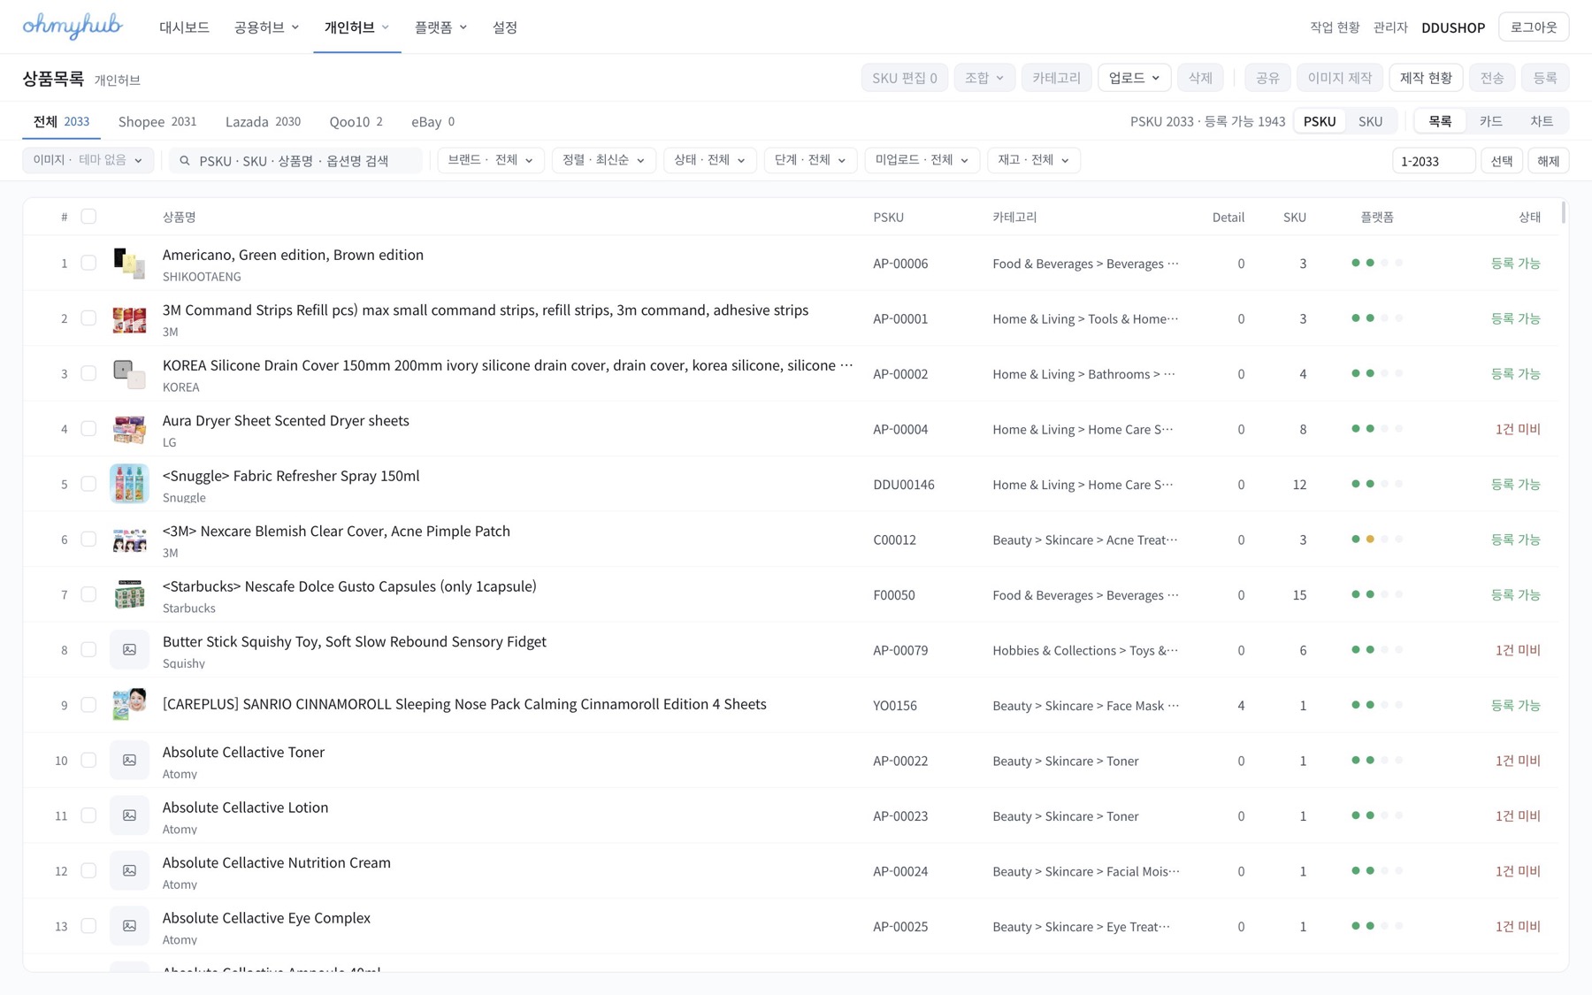Click the 로그아웃 button
Image resolution: width=1592 pixels, height=995 pixels.
[x=1534, y=27]
